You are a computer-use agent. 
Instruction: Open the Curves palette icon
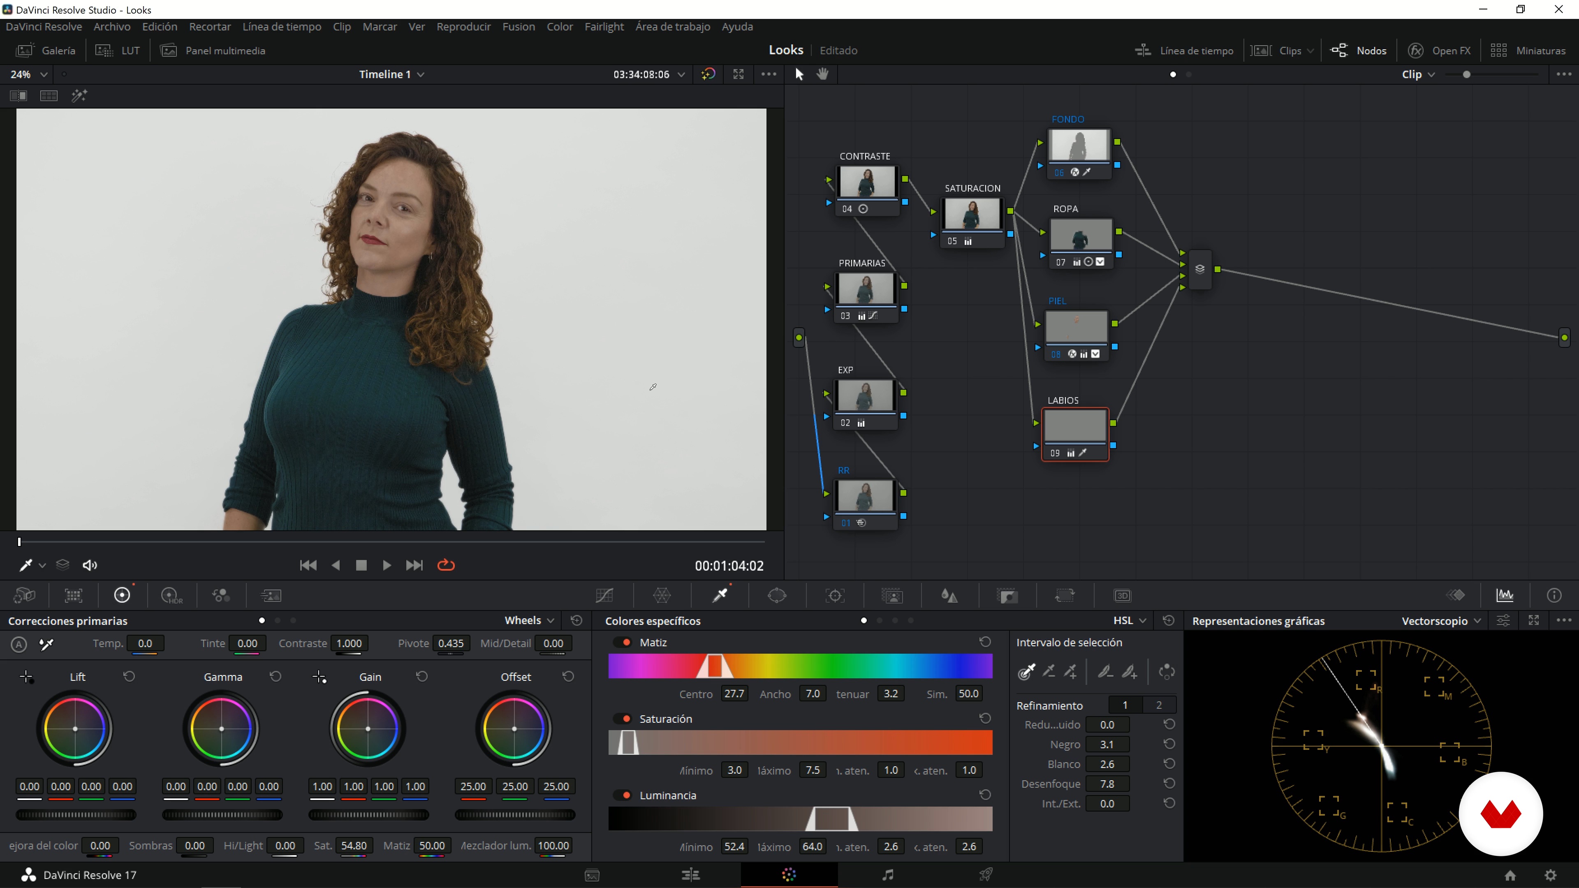[x=604, y=595]
